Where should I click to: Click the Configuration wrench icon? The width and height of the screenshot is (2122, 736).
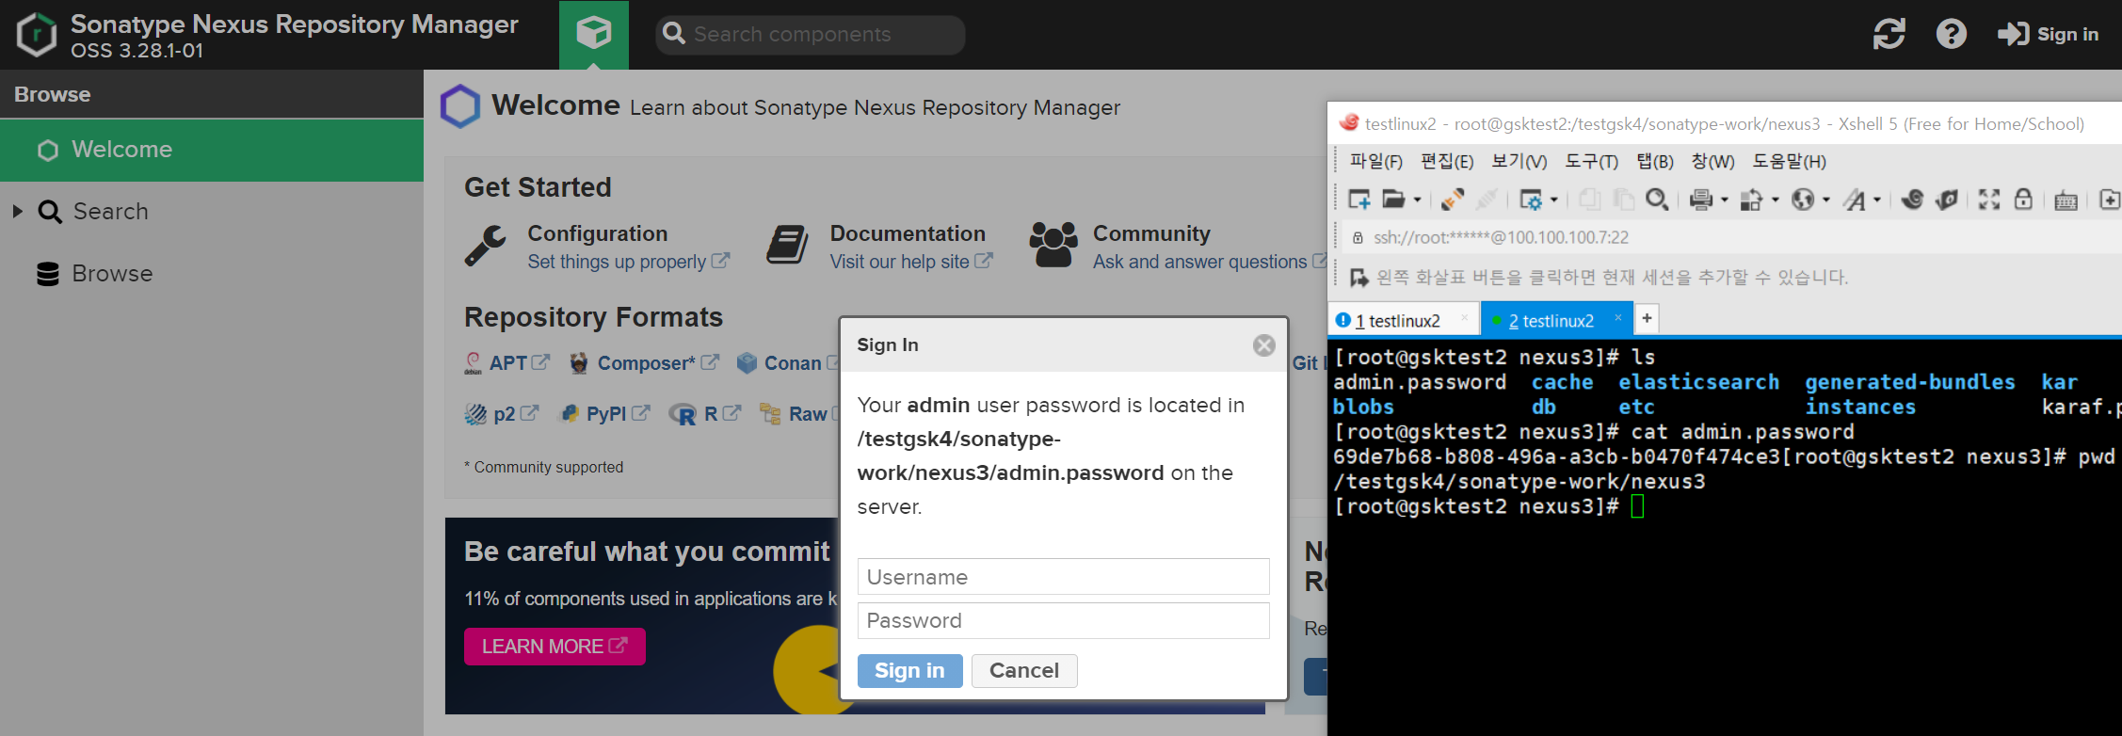click(x=486, y=247)
